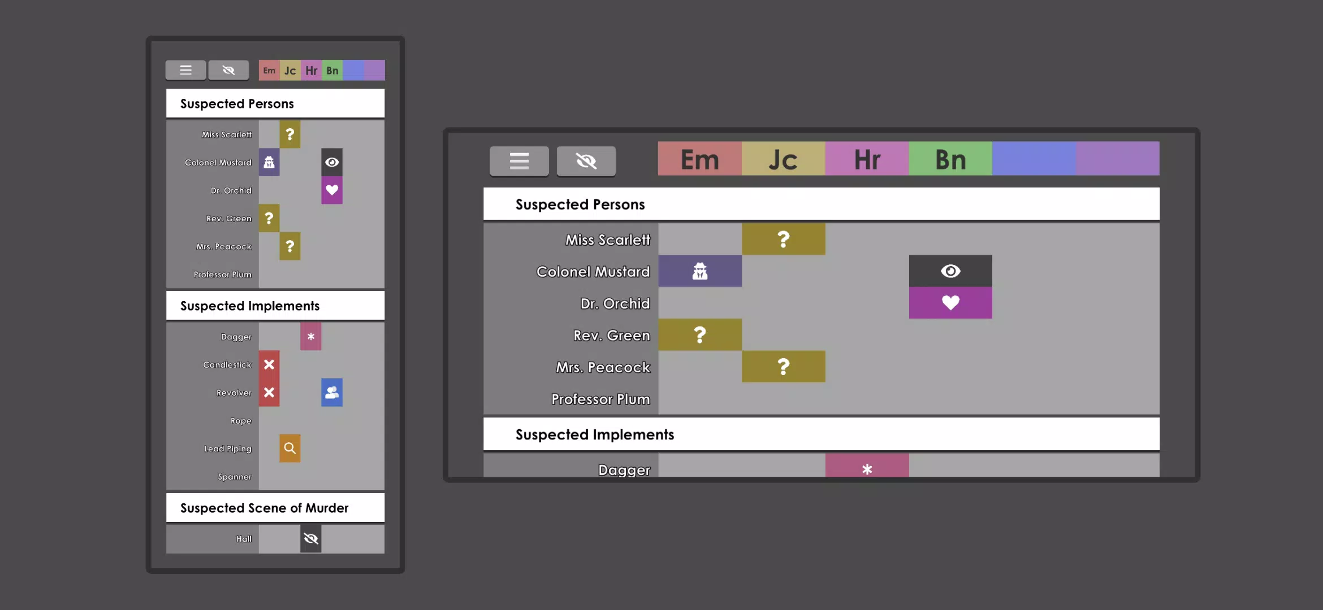Viewport: 1323px width, 610px height.
Task: Open hamburger menu on large board
Action: (518, 160)
